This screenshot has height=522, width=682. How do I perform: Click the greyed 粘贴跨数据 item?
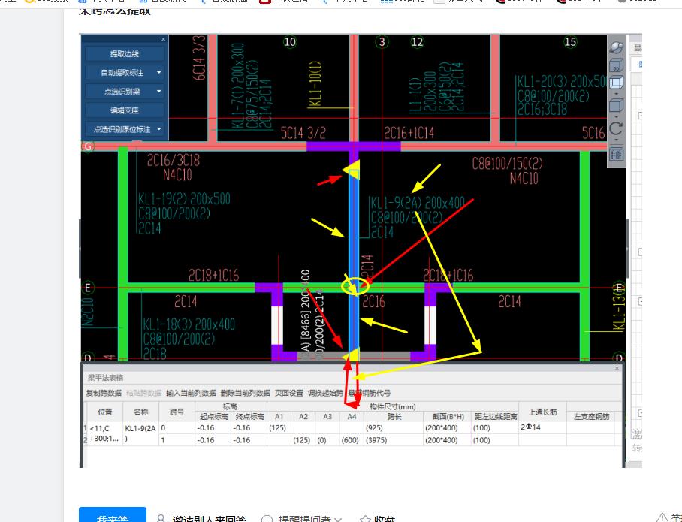(144, 393)
